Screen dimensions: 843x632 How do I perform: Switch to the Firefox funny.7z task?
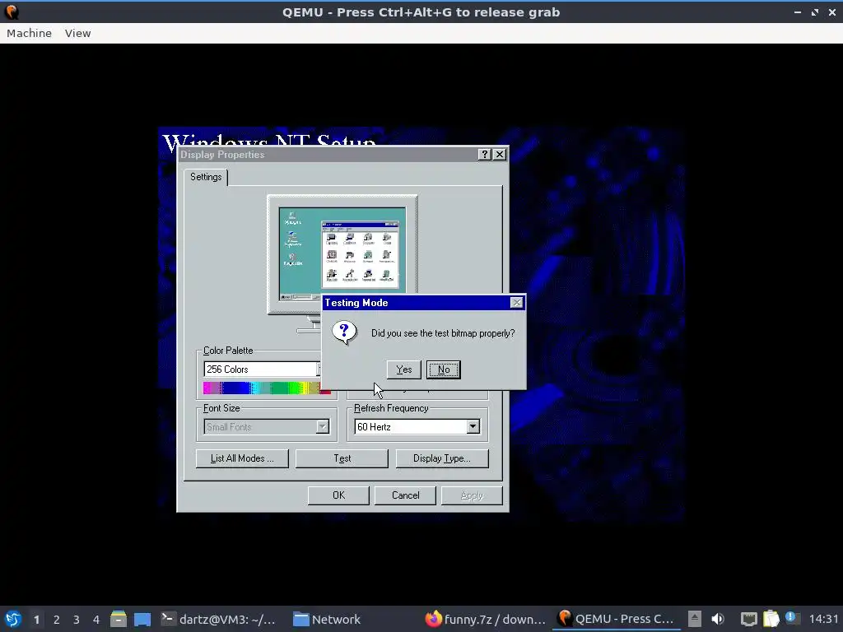[486, 619]
